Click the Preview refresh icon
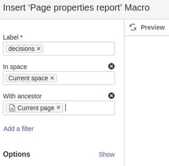 133,27
